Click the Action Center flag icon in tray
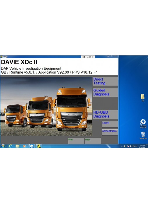 [x=128, y=146]
